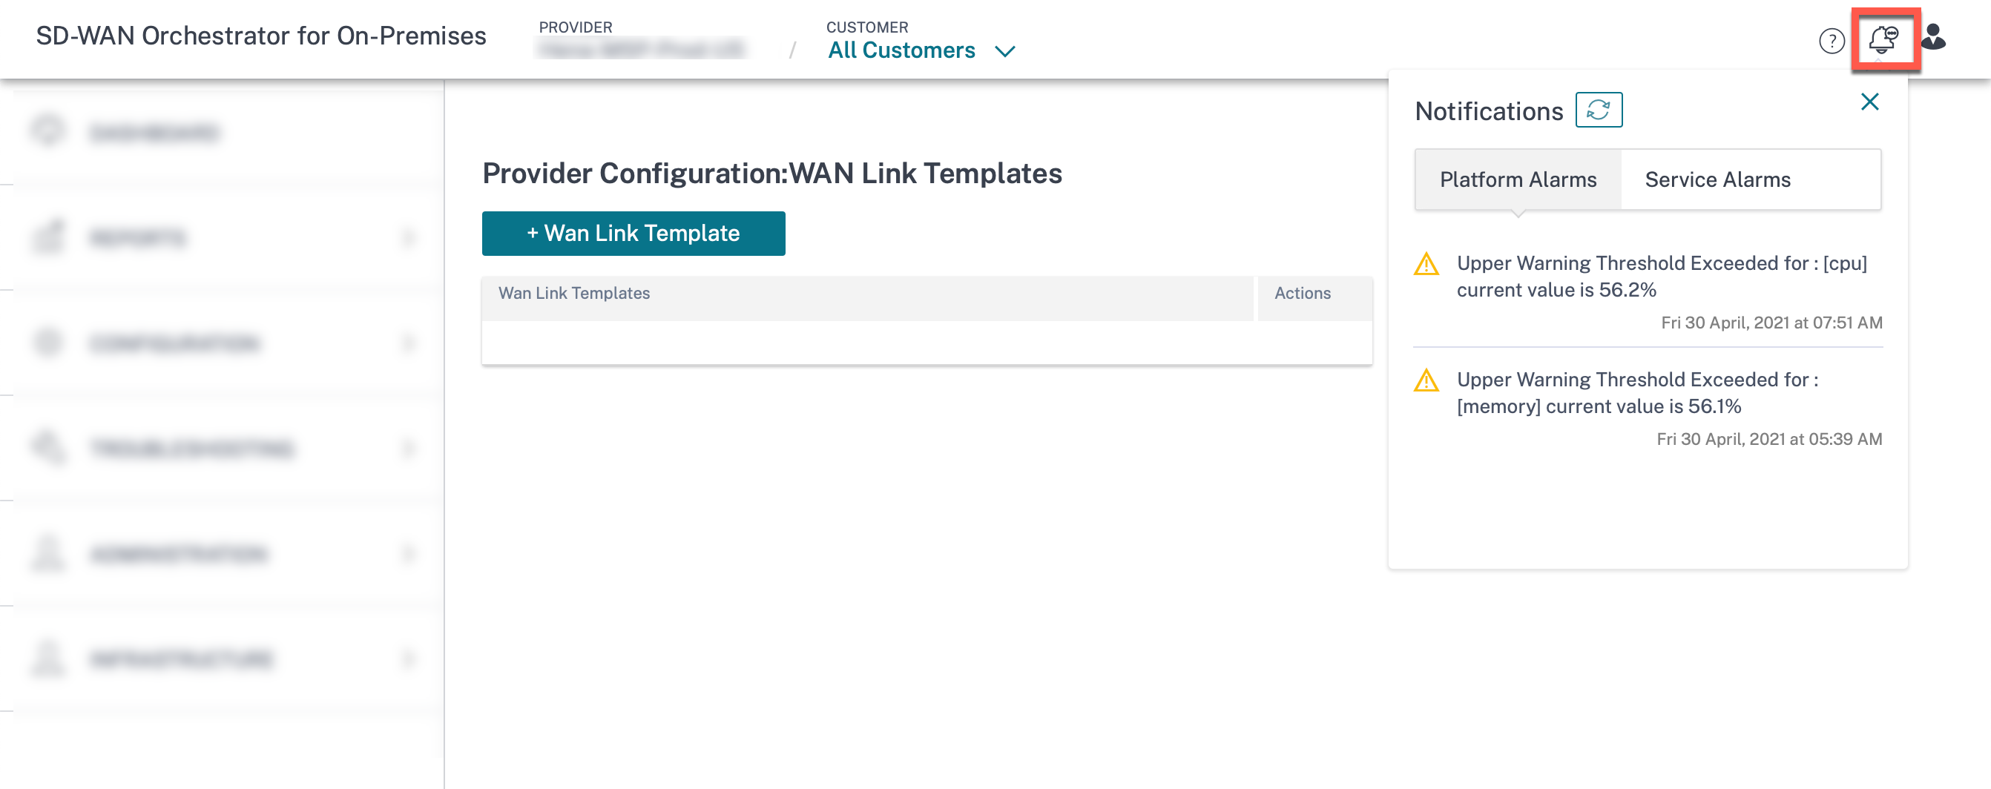
Task: Expand the Configuration sidebar chevron
Action: point(409,343)
